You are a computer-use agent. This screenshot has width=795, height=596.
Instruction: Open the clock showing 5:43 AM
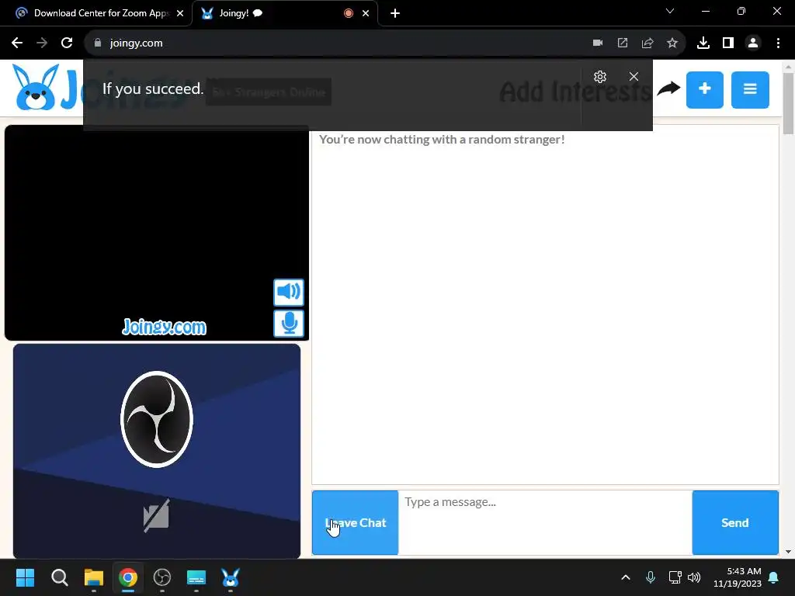(738, 577)
